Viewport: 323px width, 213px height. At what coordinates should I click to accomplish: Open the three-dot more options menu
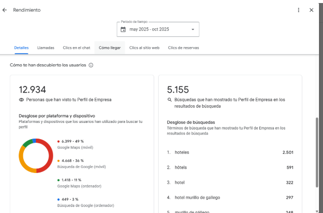click(299, 10)
